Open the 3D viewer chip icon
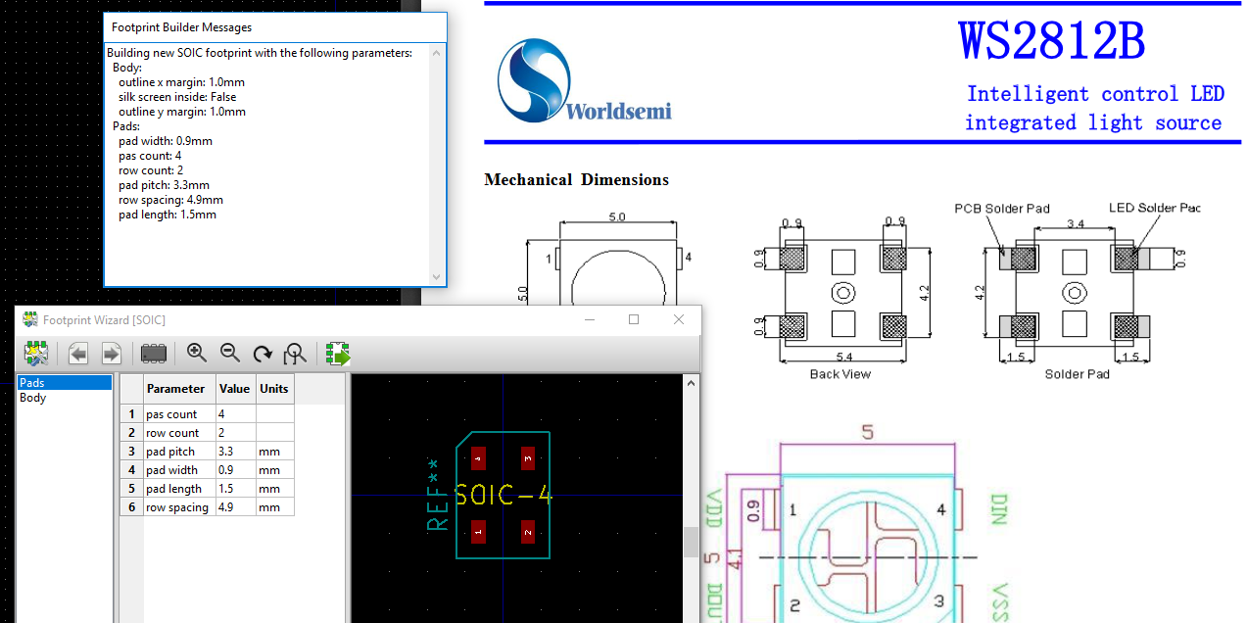1247x623 pixels. click(x=154, y=354)
